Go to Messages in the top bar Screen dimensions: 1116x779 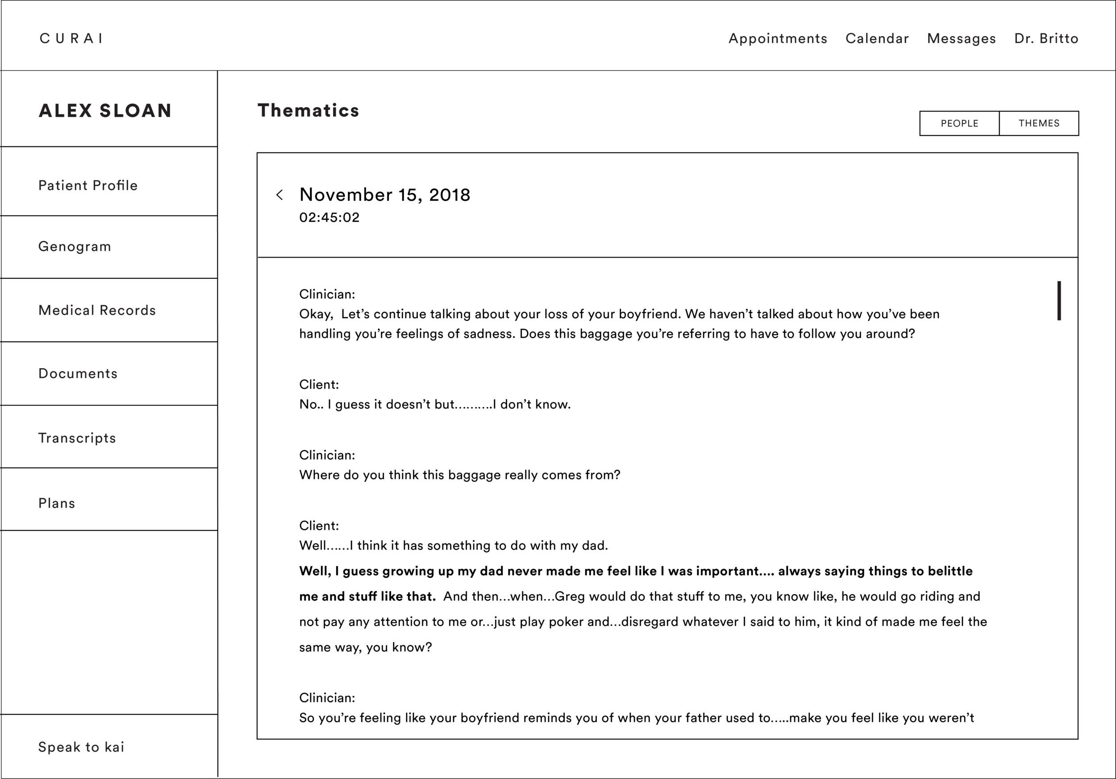tap(961, 38)
